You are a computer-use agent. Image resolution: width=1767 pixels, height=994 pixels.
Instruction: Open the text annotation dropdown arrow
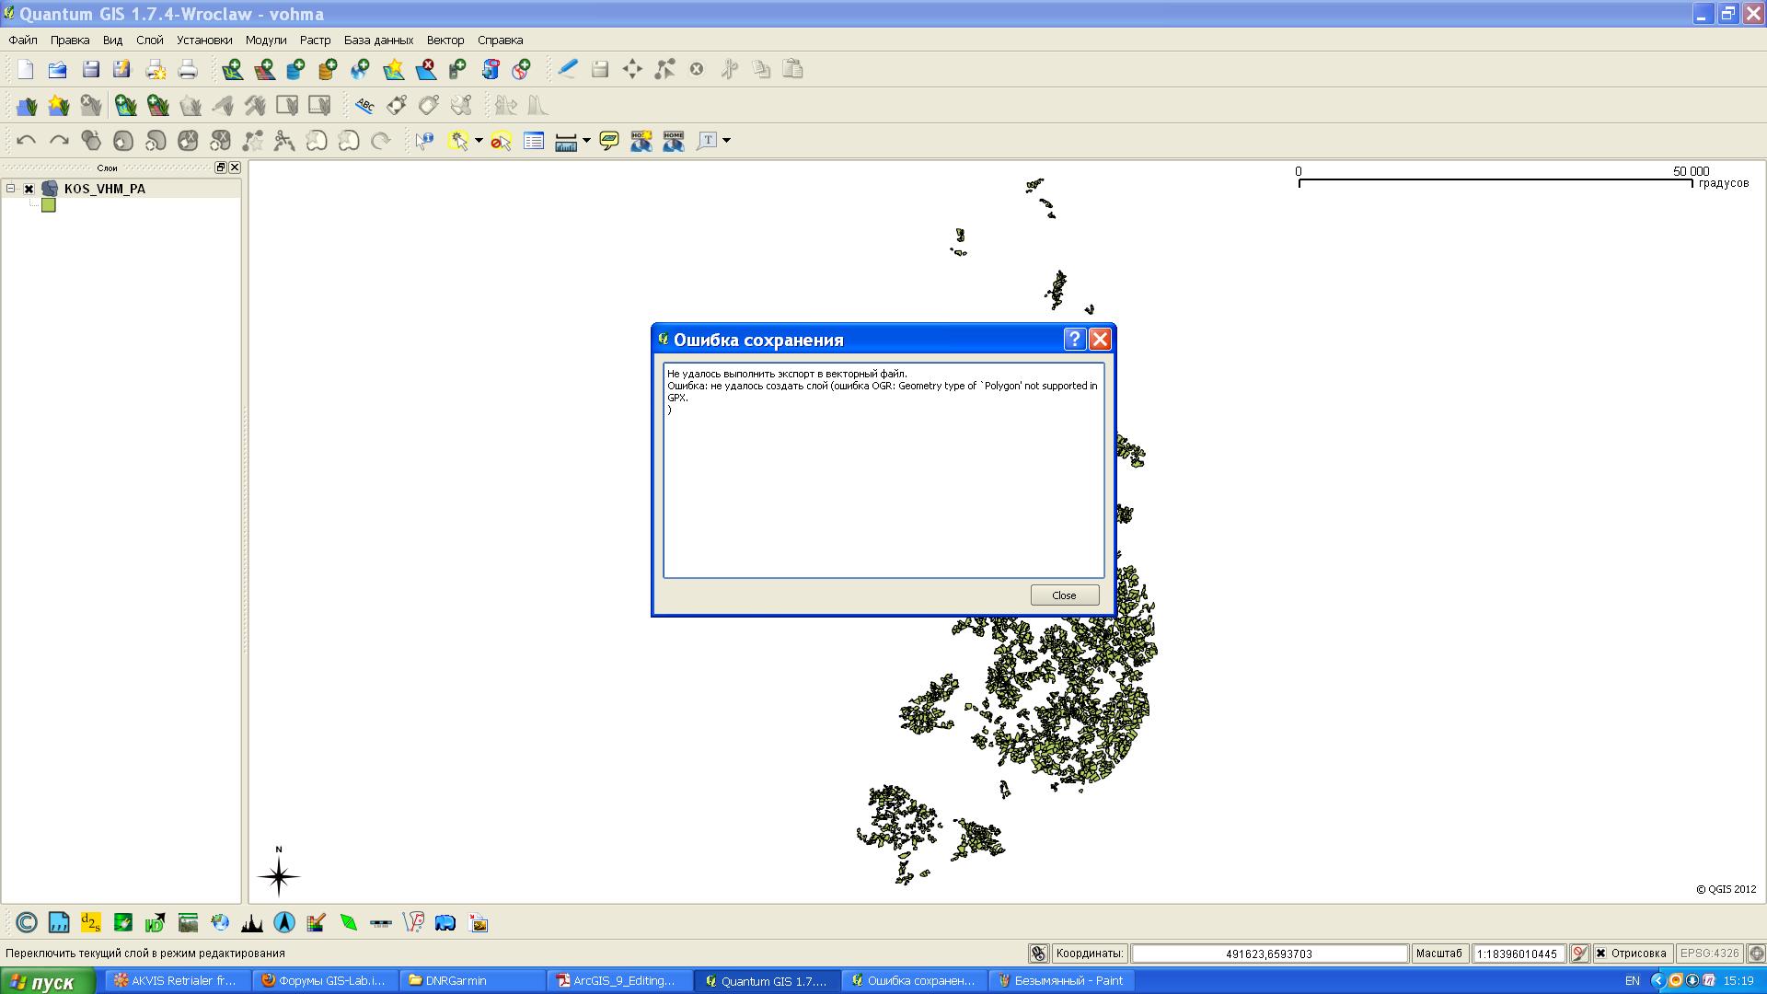pyautogui.click(x=727, y=141)
